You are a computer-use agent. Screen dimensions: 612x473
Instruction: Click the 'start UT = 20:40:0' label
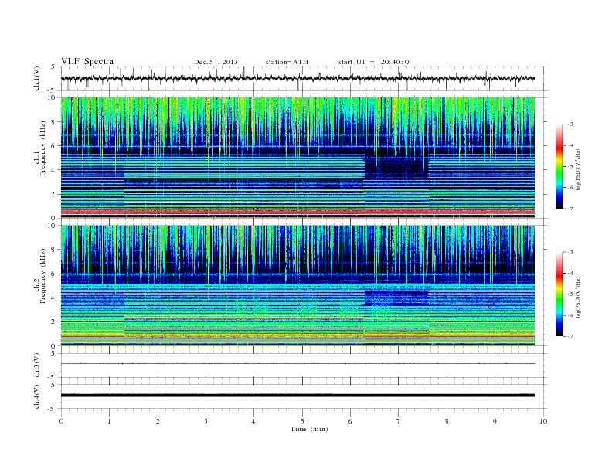click(x=373, y=62)
